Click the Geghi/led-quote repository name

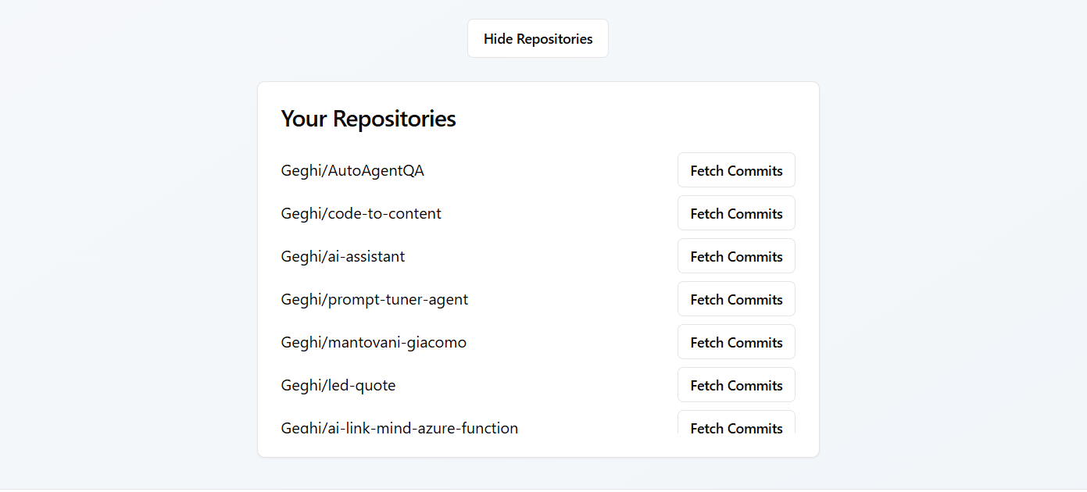(338, 385)
